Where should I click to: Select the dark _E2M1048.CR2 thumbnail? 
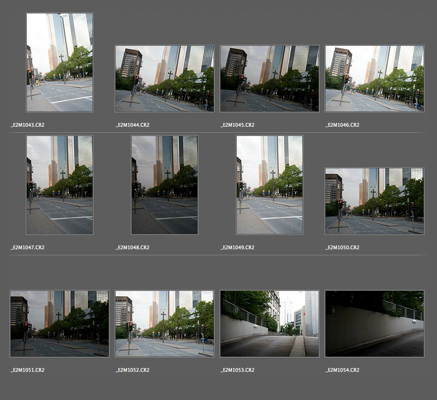pos(165,185)
